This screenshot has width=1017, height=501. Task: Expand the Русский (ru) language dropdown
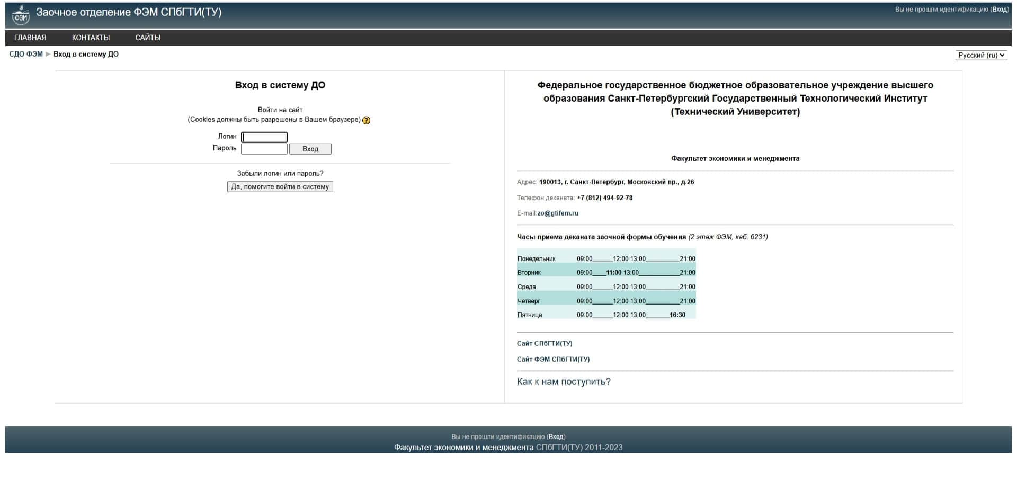[x=981, y=55]
